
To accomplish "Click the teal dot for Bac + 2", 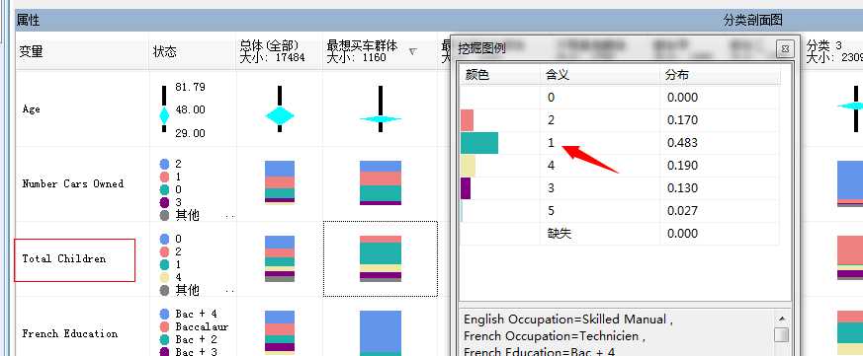I will pos(164,339).
